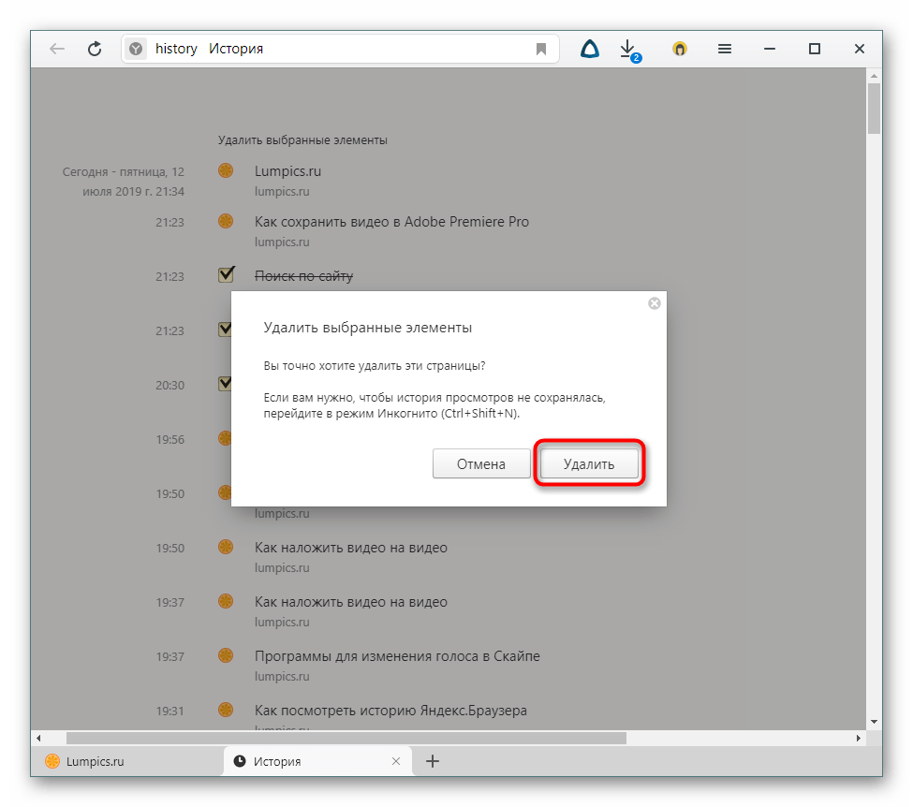Click the bookmark icon in address bar
The image size is (913, 807).
[x=541, y=50]
